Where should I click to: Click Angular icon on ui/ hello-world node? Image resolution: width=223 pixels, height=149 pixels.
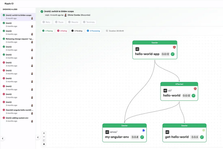(195, 89)
